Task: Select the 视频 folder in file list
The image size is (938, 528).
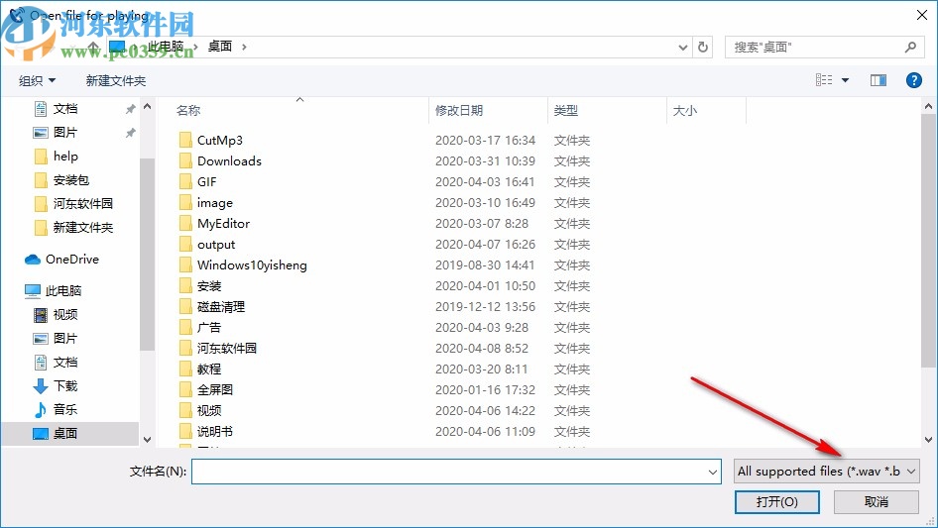Action: pyautogui.click(x=209, y=411)
